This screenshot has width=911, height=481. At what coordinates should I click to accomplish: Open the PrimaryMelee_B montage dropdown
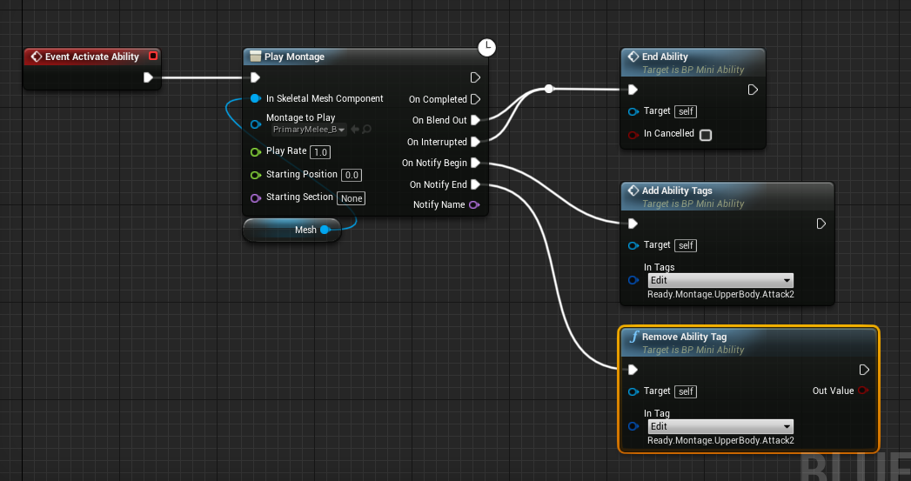(309, 130)
